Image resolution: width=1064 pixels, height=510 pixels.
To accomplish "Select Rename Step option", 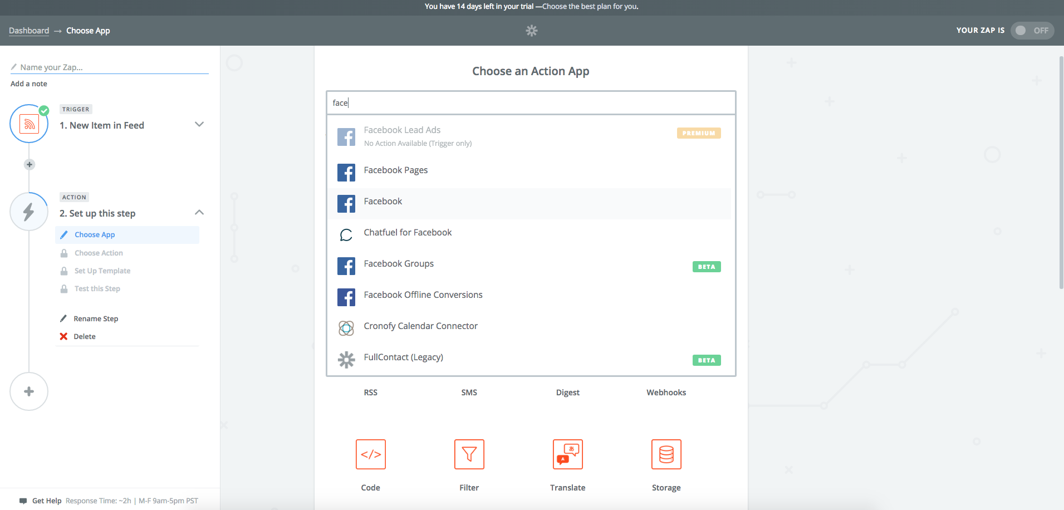I will pos(96,318).
